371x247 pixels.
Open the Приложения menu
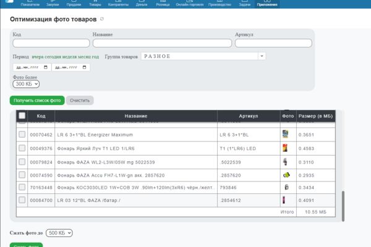coord(267,3)
